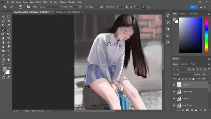Toggle the Brush Settings panel
Image resolution: width=211 pixels, height=119 pixels.
28,7
